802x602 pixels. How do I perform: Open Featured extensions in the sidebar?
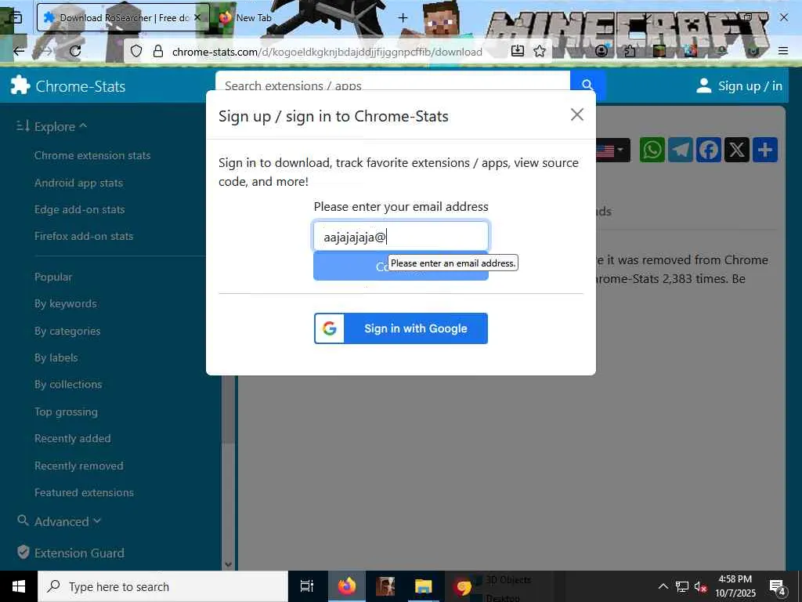(84, 492)
